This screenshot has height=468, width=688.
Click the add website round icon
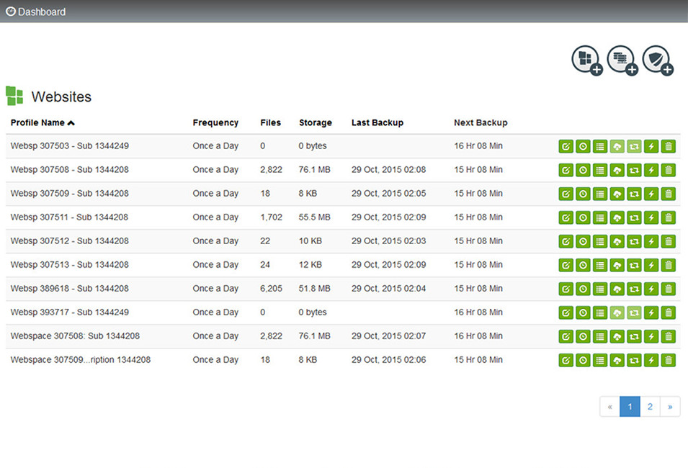coord(586,60)
